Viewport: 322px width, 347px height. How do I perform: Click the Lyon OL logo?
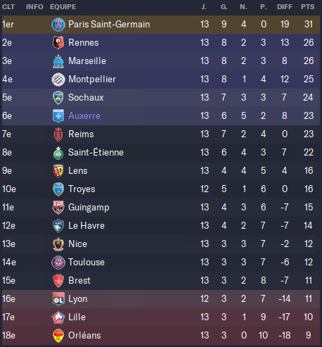click(x=58, y=299)
